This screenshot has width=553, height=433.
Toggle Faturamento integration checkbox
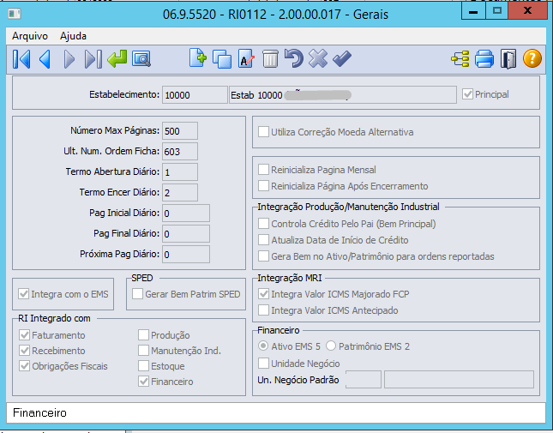[x=24, y=334]
